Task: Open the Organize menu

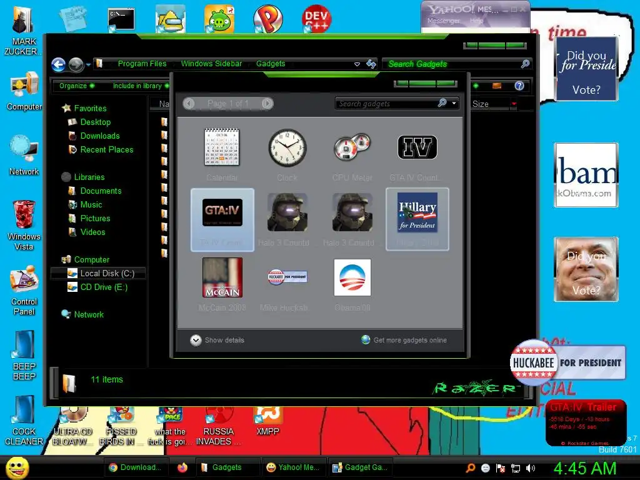Action: click(x=77, y=86)
